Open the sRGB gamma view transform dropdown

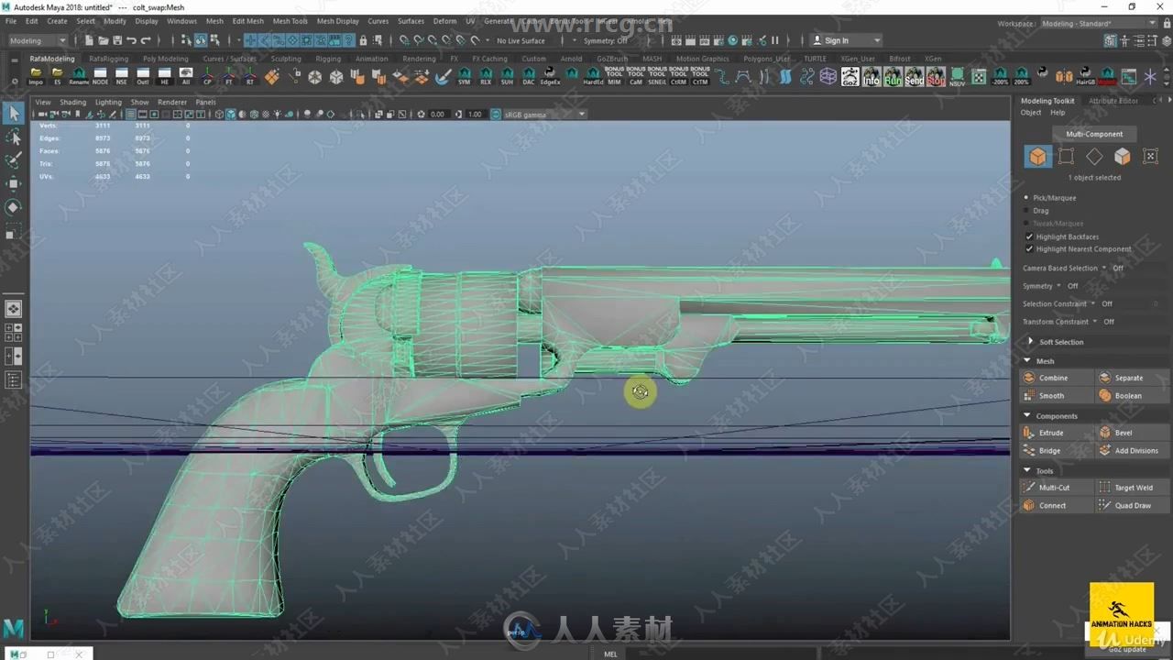(x=544, y=115)
